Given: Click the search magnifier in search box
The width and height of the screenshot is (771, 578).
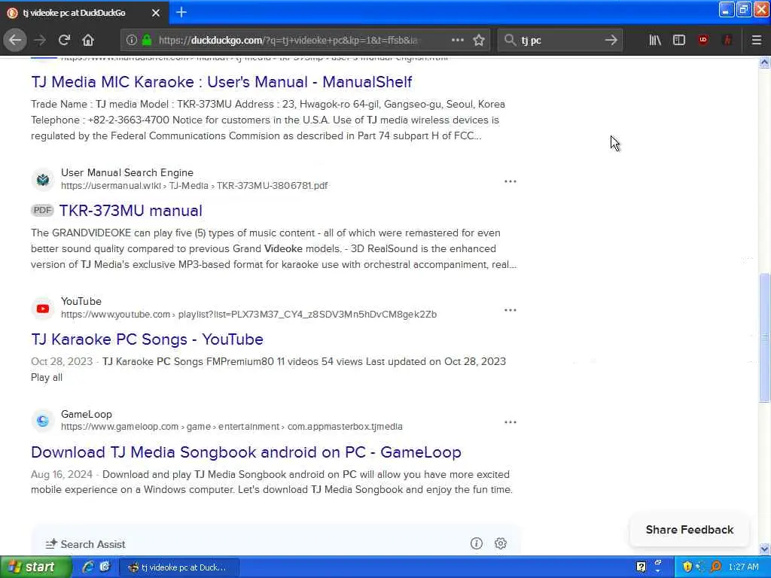Looking at the screenshot, I should (x=510, y=40).
